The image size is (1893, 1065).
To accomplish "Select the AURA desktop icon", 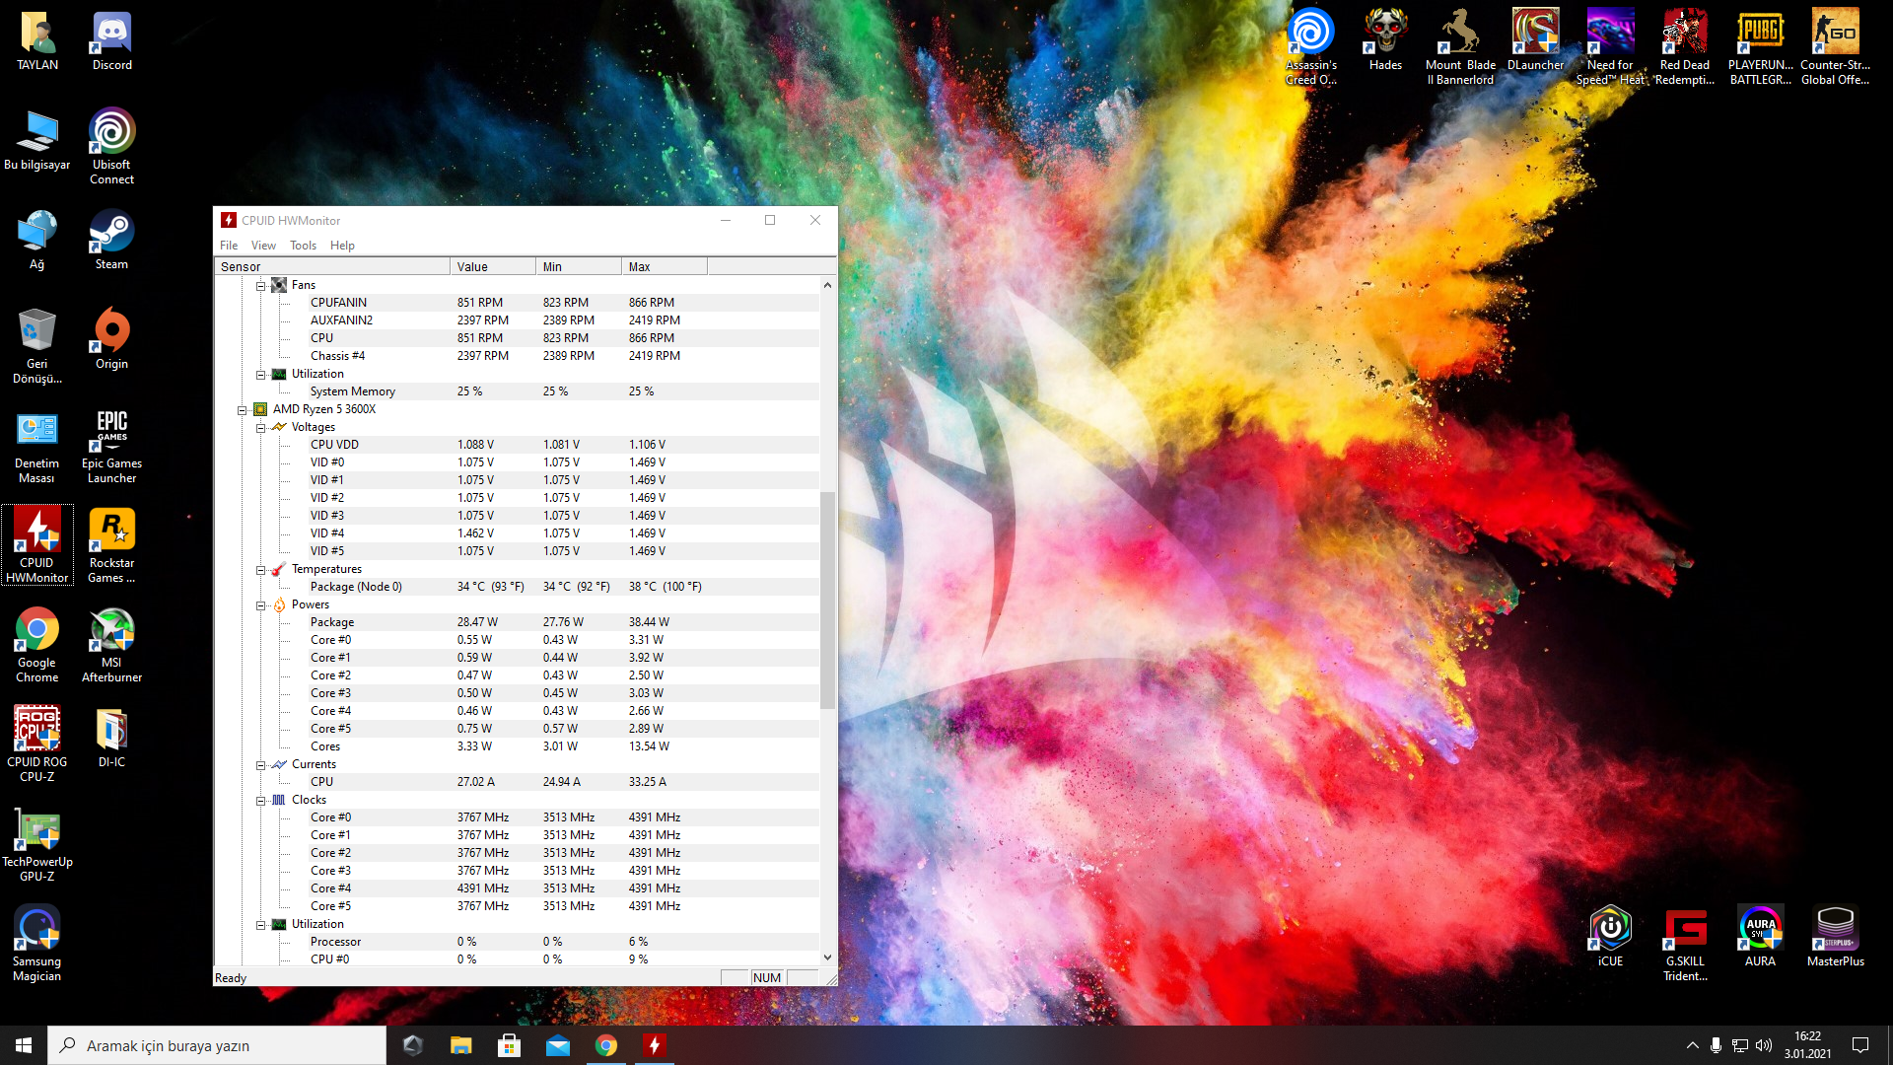I will coord(1760,937).
